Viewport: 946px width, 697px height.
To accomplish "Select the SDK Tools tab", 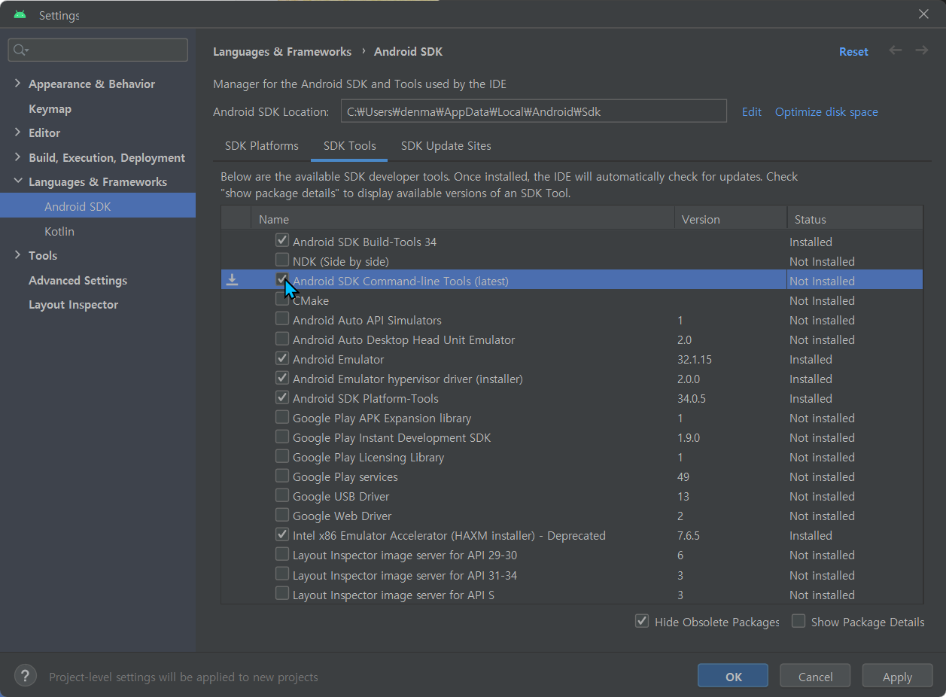I will pyautogui.click(x=350, y=145).
